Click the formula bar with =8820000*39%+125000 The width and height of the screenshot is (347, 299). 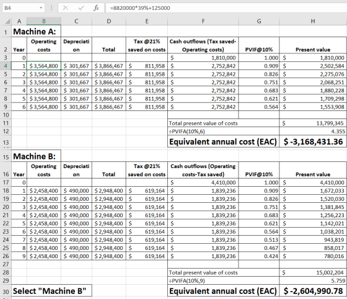click(x=226, y=8)
